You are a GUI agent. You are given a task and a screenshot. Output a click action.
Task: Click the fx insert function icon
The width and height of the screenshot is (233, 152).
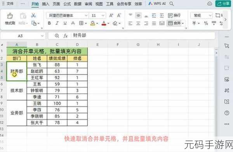point(65,36)
